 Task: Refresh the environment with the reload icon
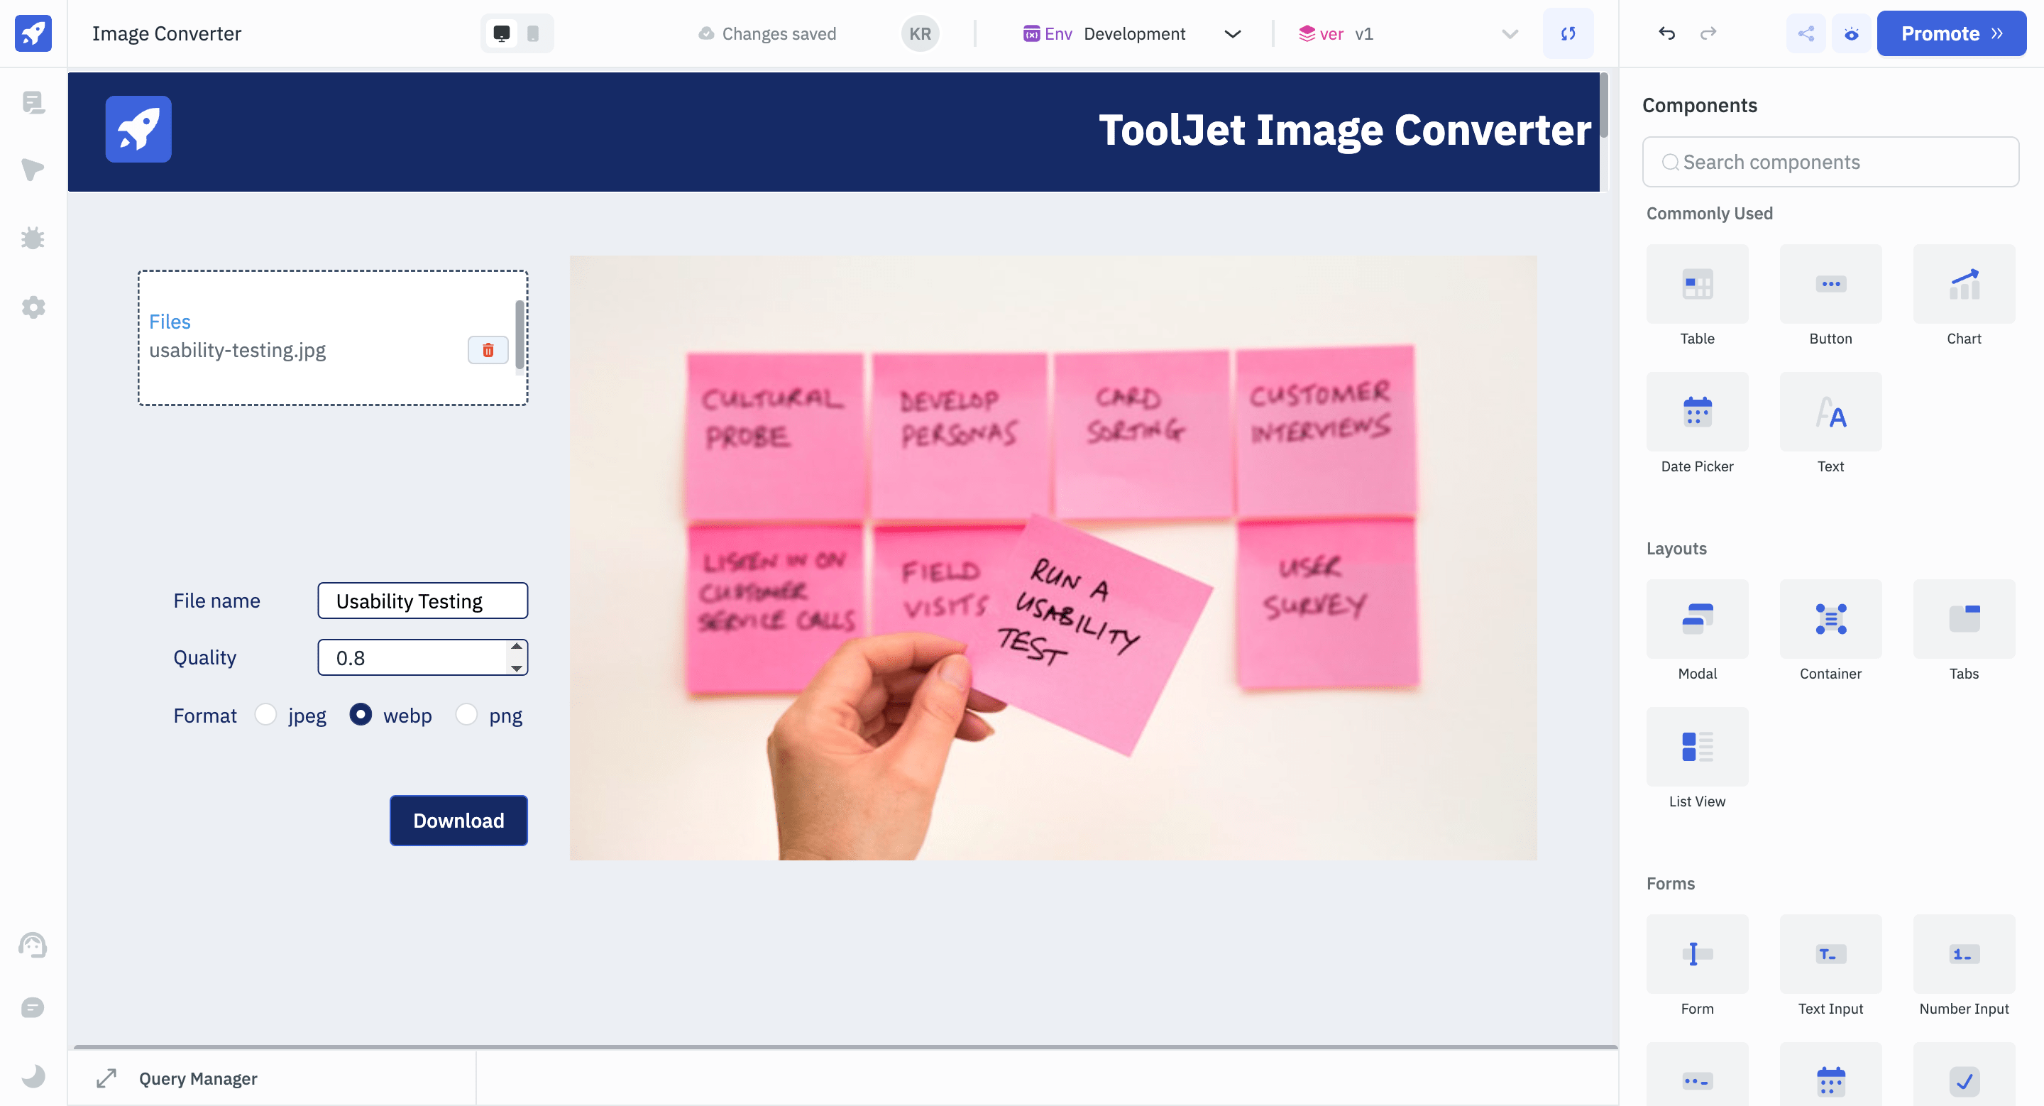point(1568,33)
